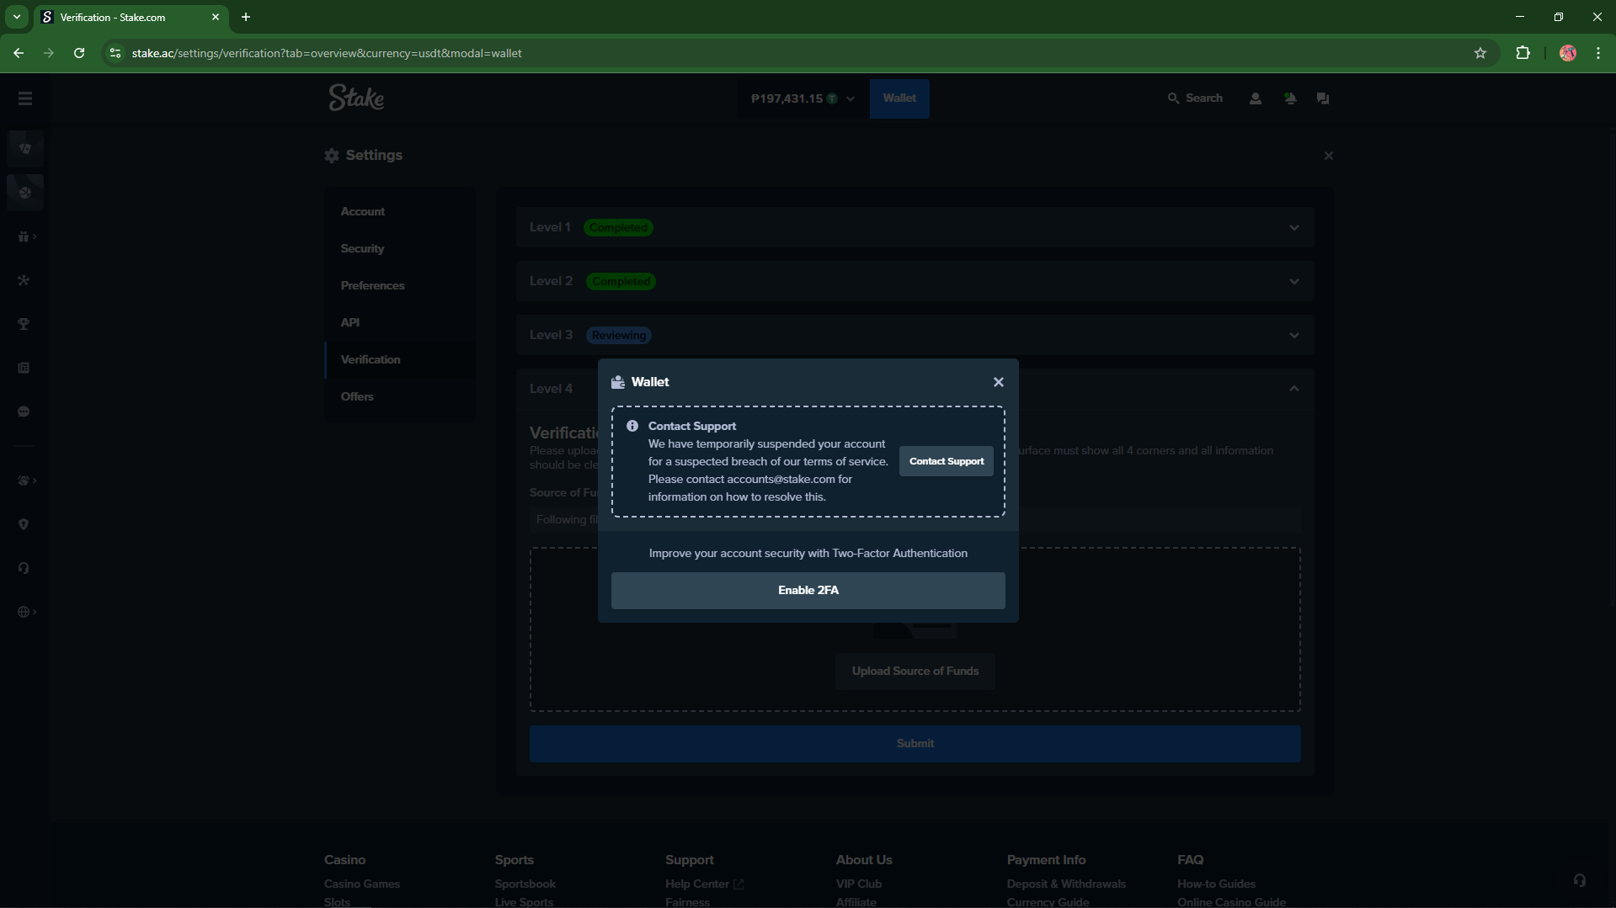
Task: Open the browser extensions puzzle icon
Action: coord(1523,53)
